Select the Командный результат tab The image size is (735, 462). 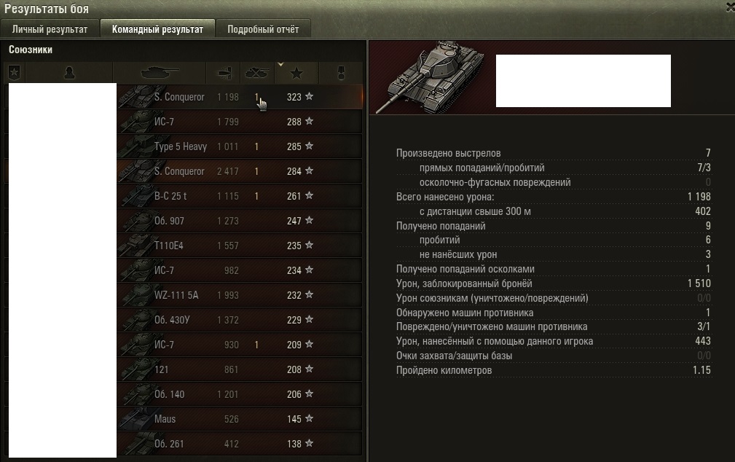click(157, 29)
